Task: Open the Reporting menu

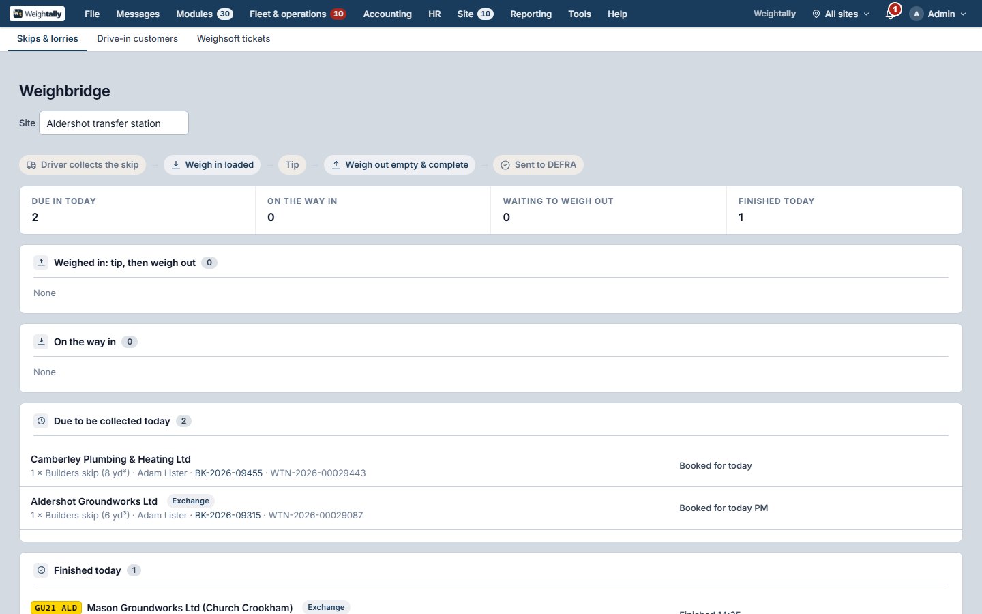Action: coord(531,14)
